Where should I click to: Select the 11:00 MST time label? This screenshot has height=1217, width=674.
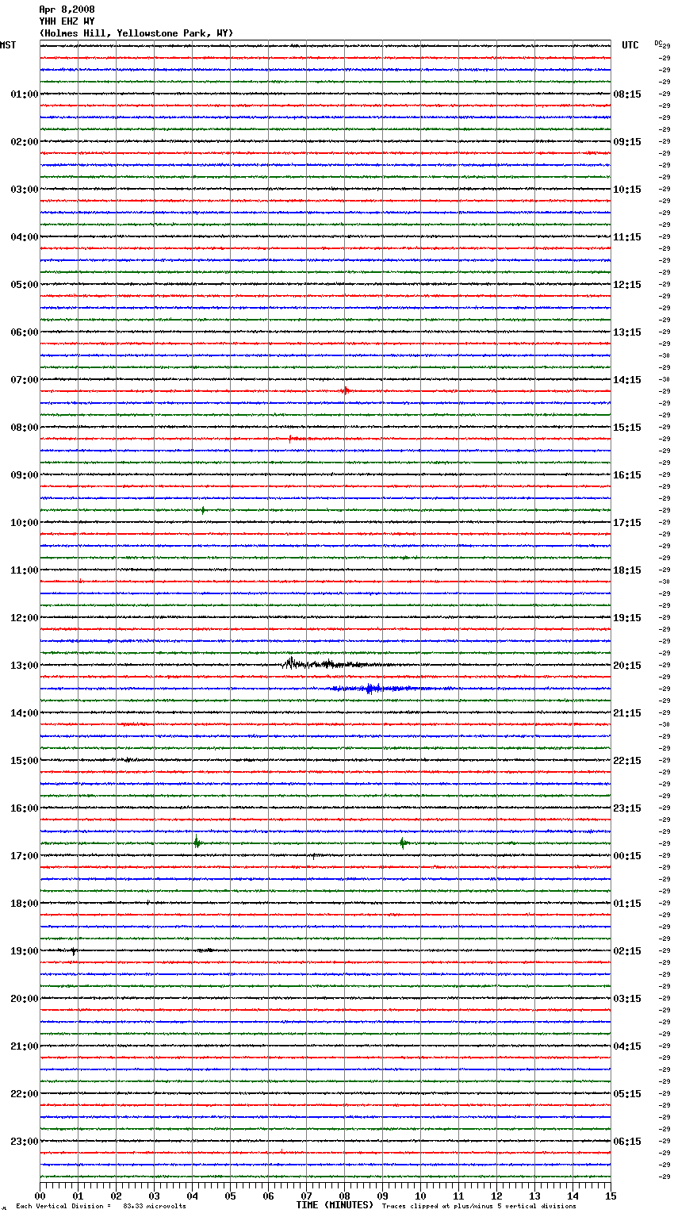(x=25, y=570)
